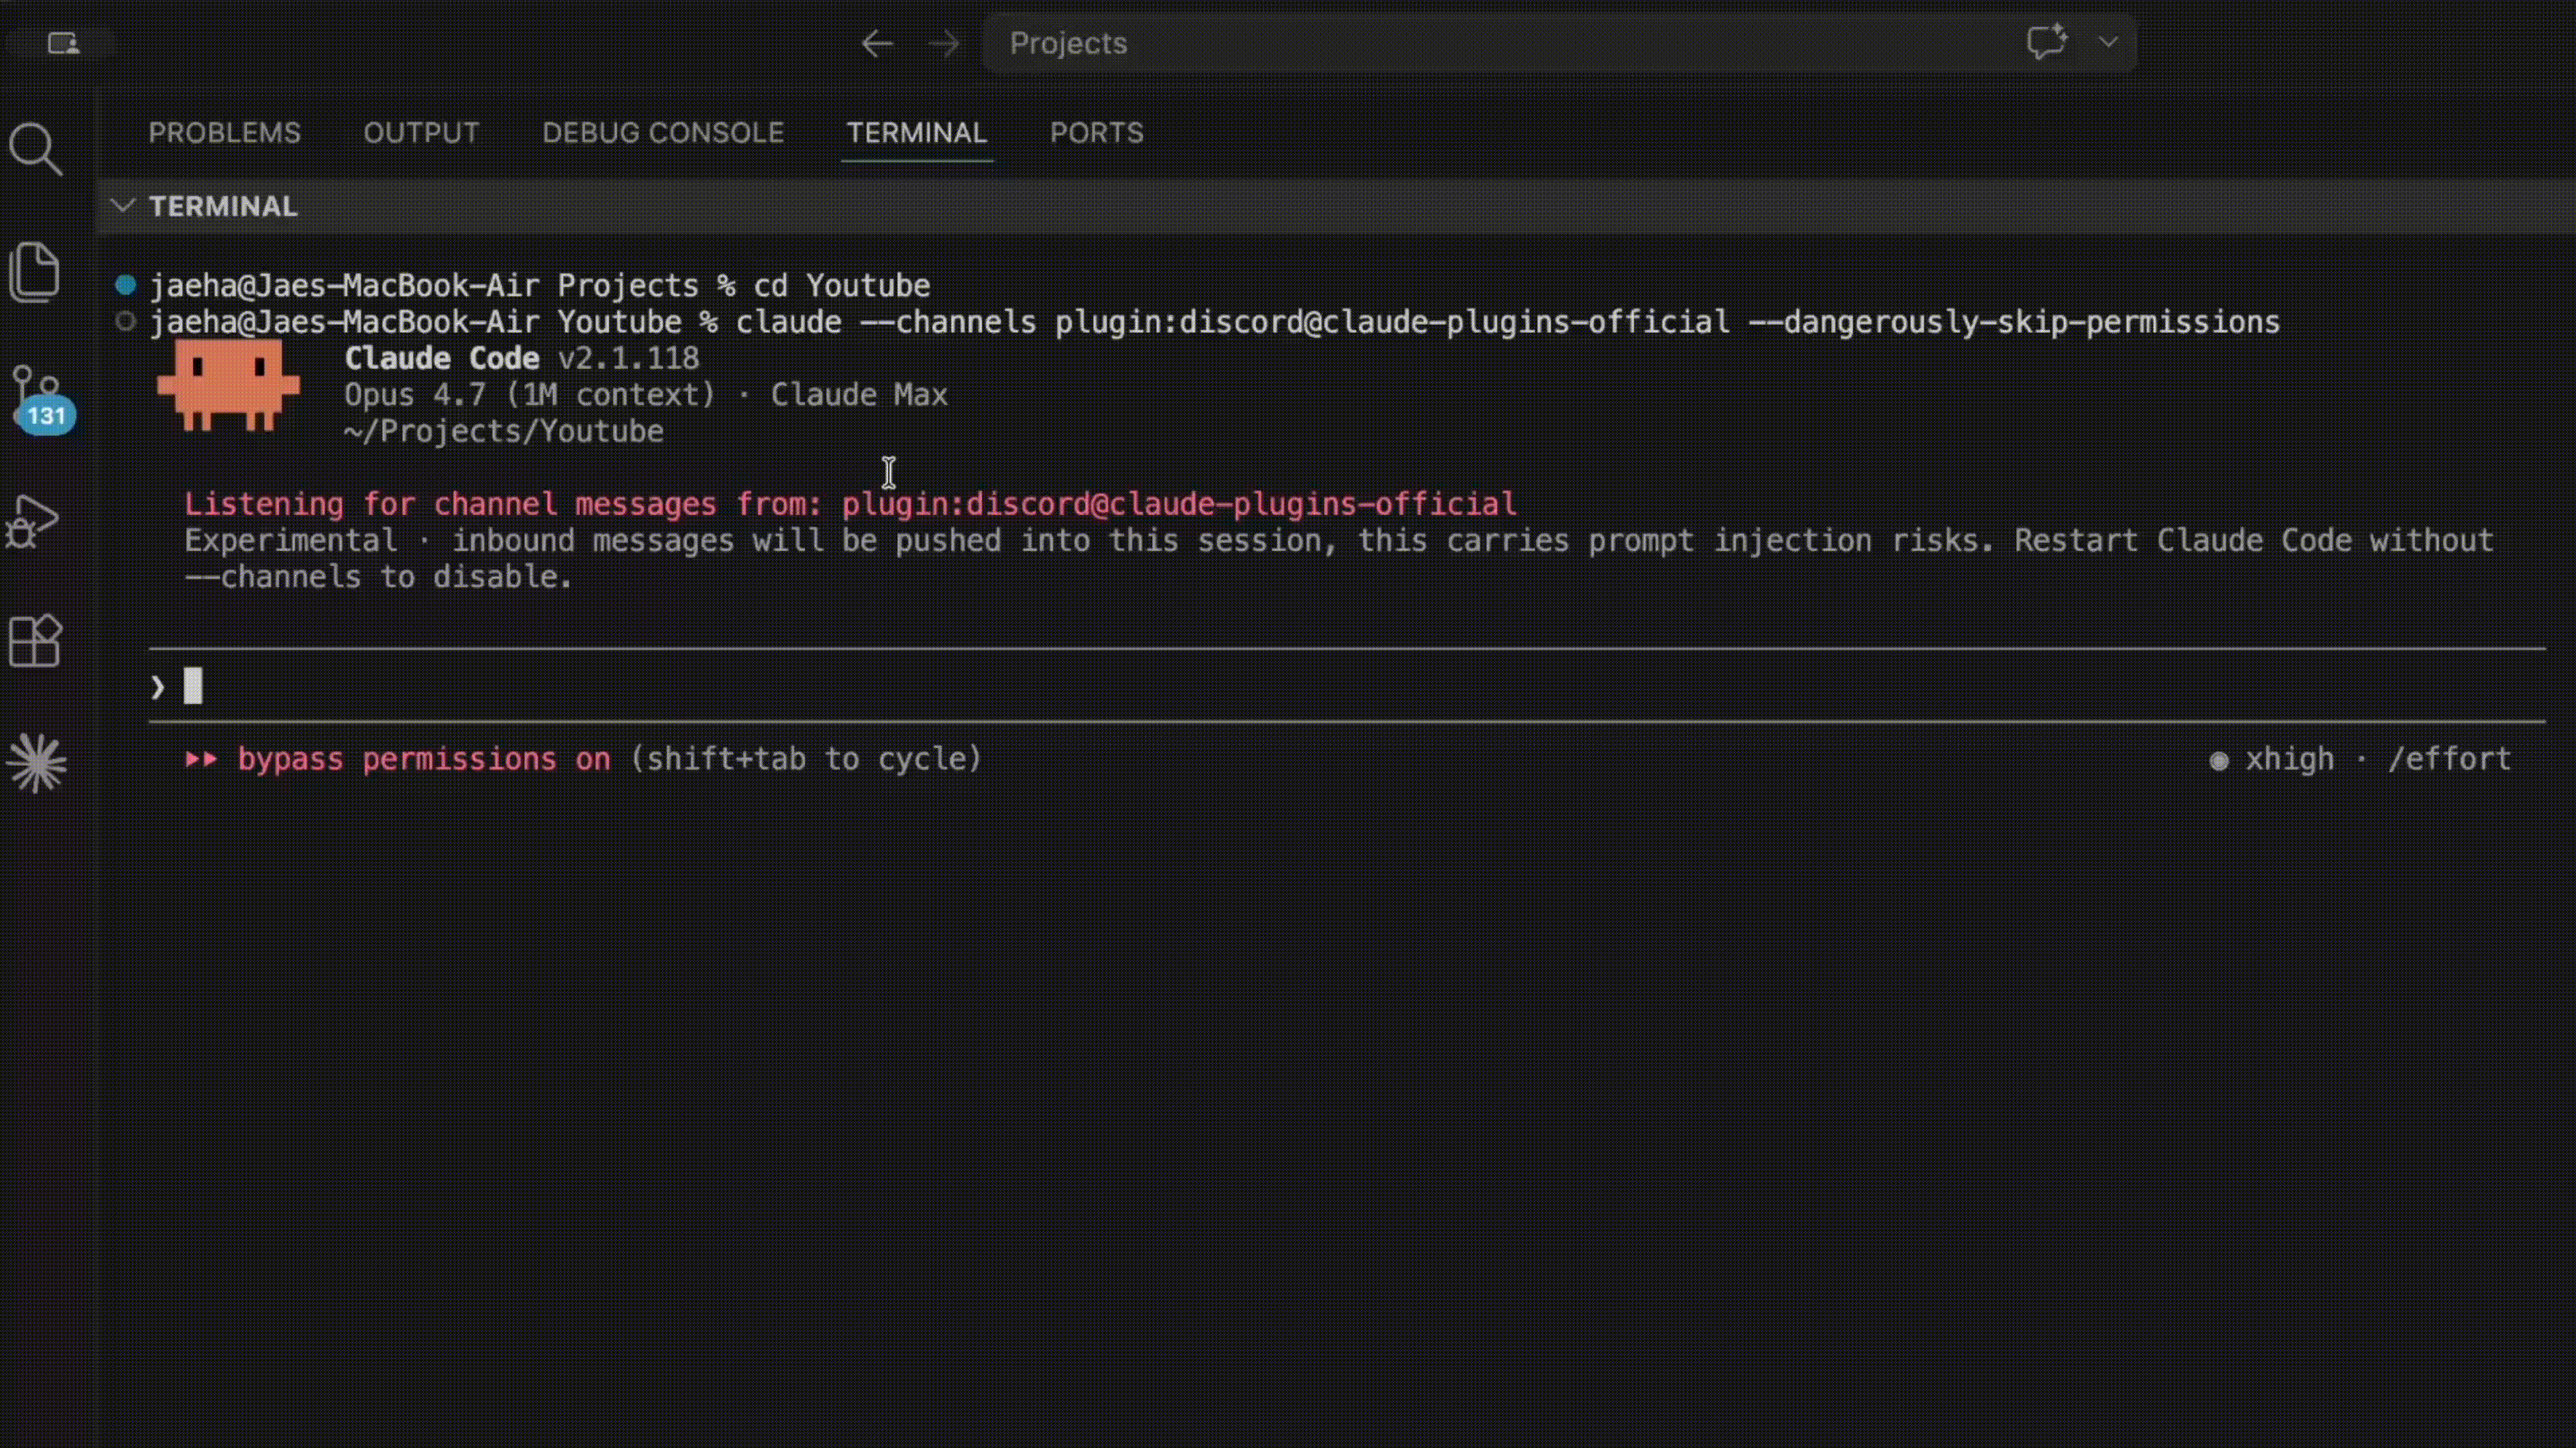Open the Extensions view
This screenshot has width=2576, height=1448.
click(36, 641)
